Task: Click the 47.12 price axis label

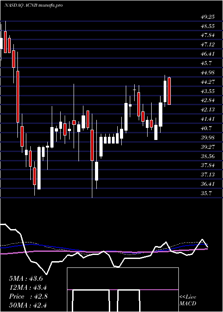Action: pyautogui.click(x=208, y=45)
